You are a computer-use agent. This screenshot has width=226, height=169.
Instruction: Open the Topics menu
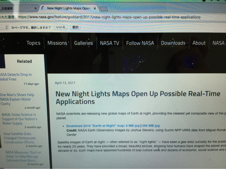coord(33,43)
